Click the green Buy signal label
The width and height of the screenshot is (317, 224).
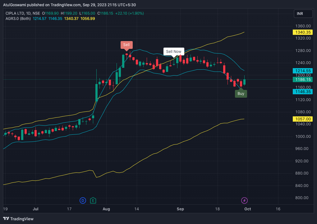click(x=241, y=94)
